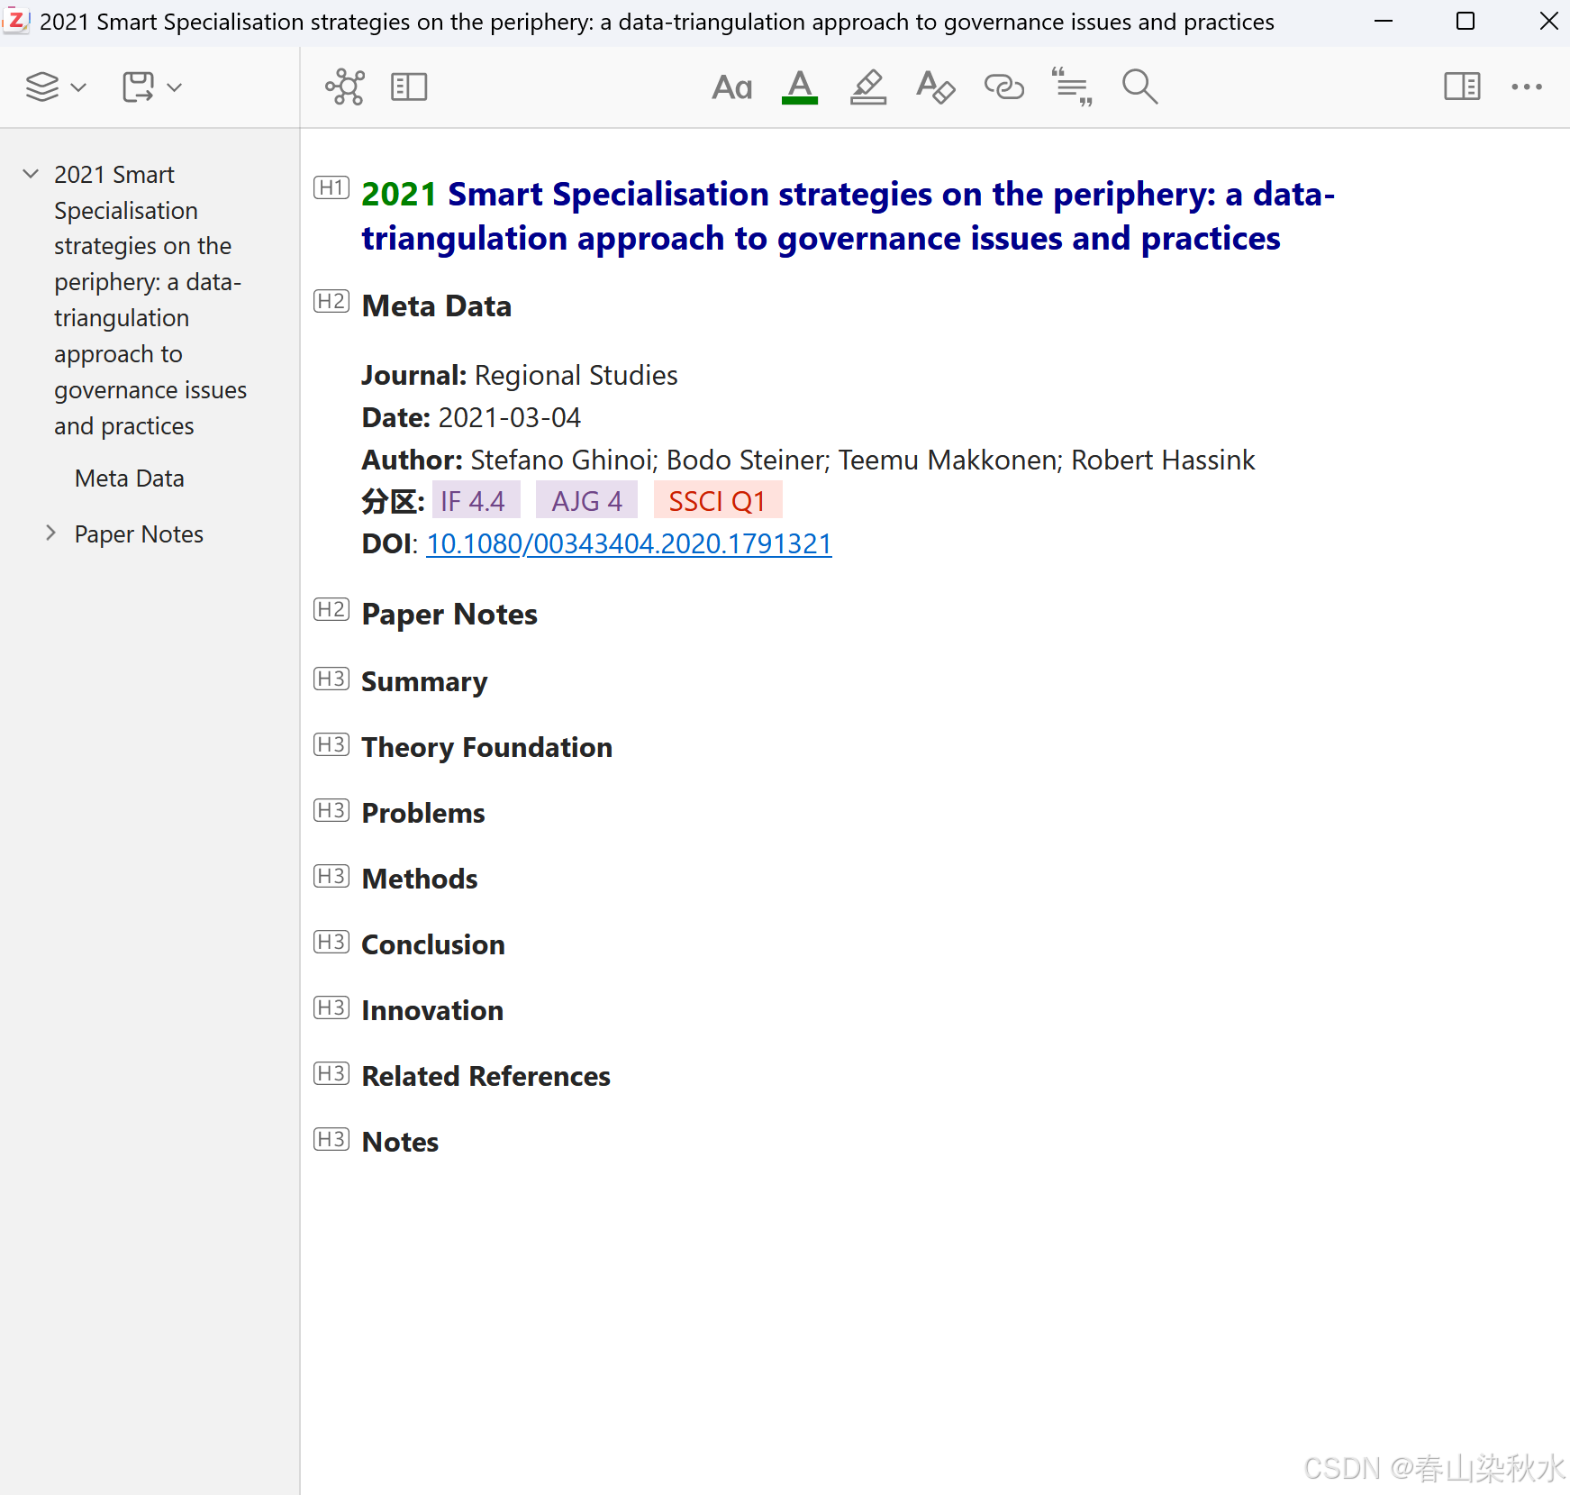Clear formatting with the remove-format icon
Image resolution: width=1570 pixels, height=1495 pixels.
pos(936,87)
